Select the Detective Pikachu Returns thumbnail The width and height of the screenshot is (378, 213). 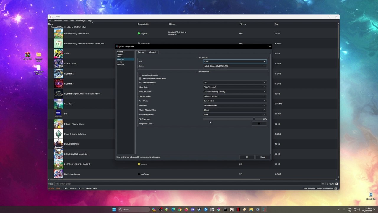point(58,124)
